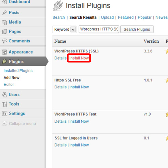
Task: Select the Search Results tab
Action: click(x=83, y=17)
